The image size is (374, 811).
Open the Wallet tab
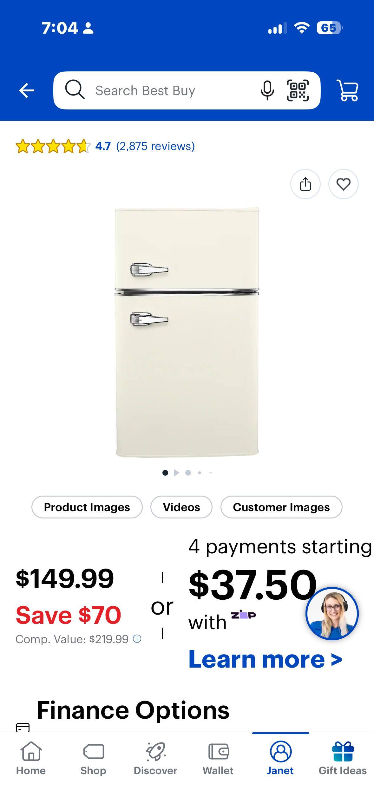(x=218, y=759)
